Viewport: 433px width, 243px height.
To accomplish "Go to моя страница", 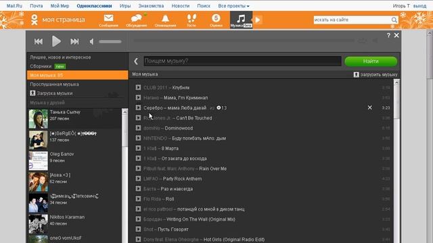I will coord(64,20).
